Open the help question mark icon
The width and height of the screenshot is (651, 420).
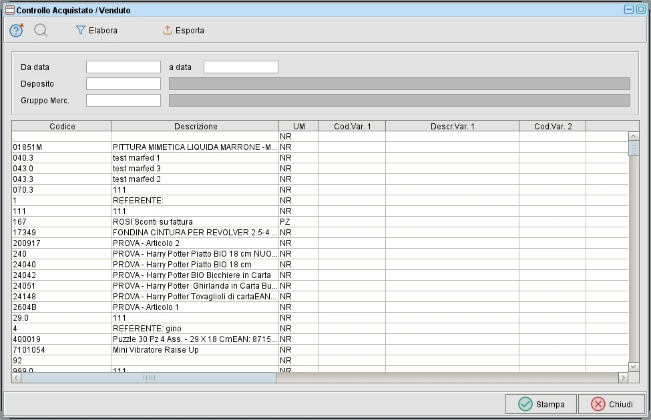16,30
